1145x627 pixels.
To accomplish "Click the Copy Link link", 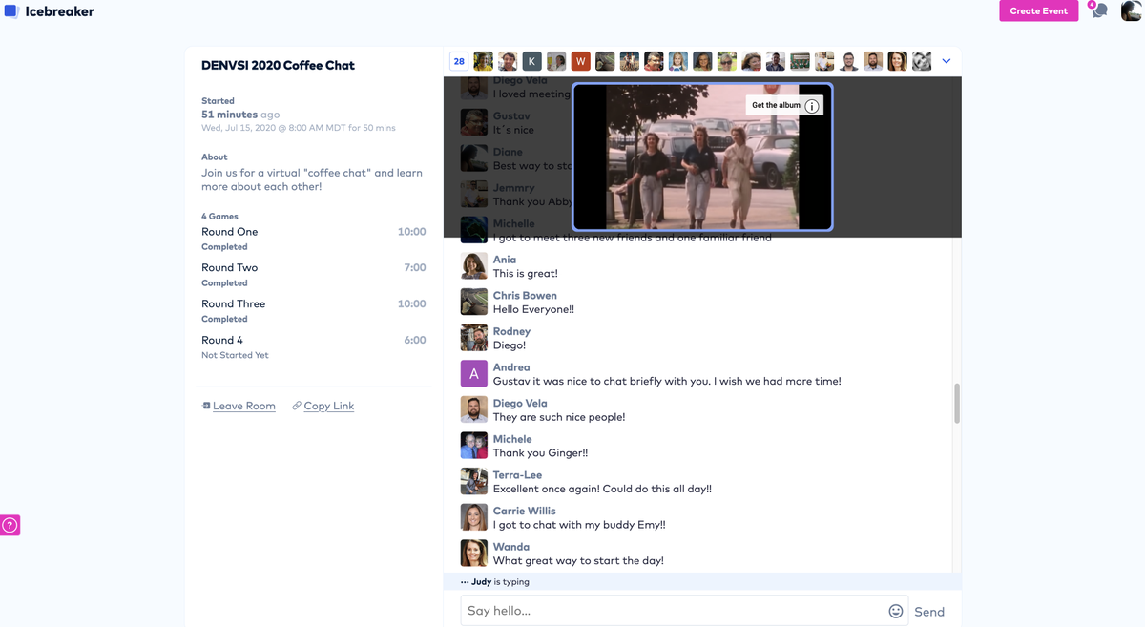I will [329, 406].
